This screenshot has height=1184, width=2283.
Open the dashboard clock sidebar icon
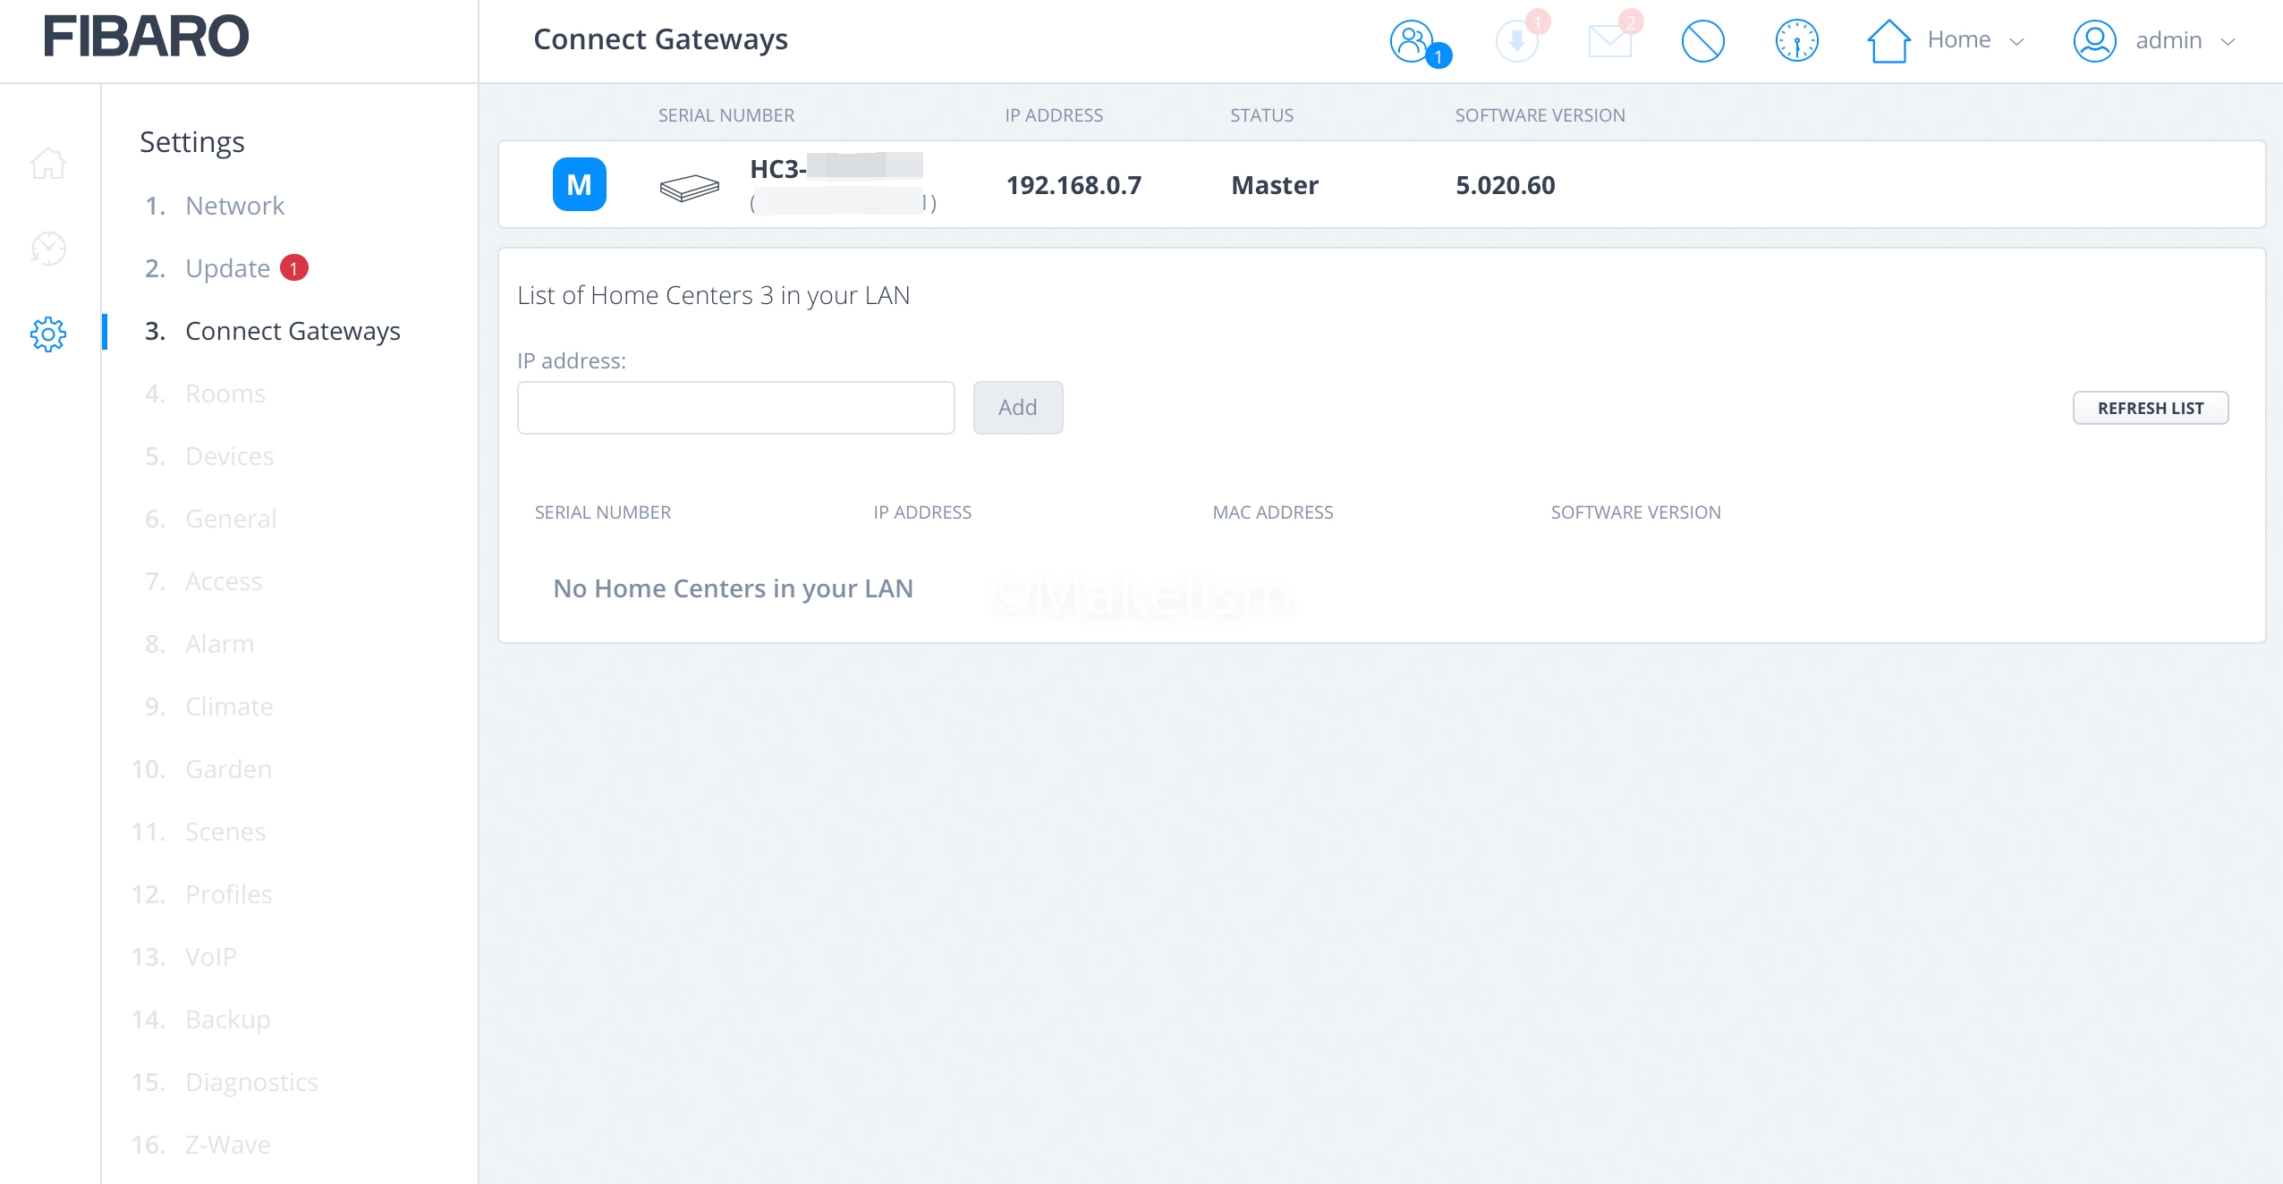pos(48,249)
